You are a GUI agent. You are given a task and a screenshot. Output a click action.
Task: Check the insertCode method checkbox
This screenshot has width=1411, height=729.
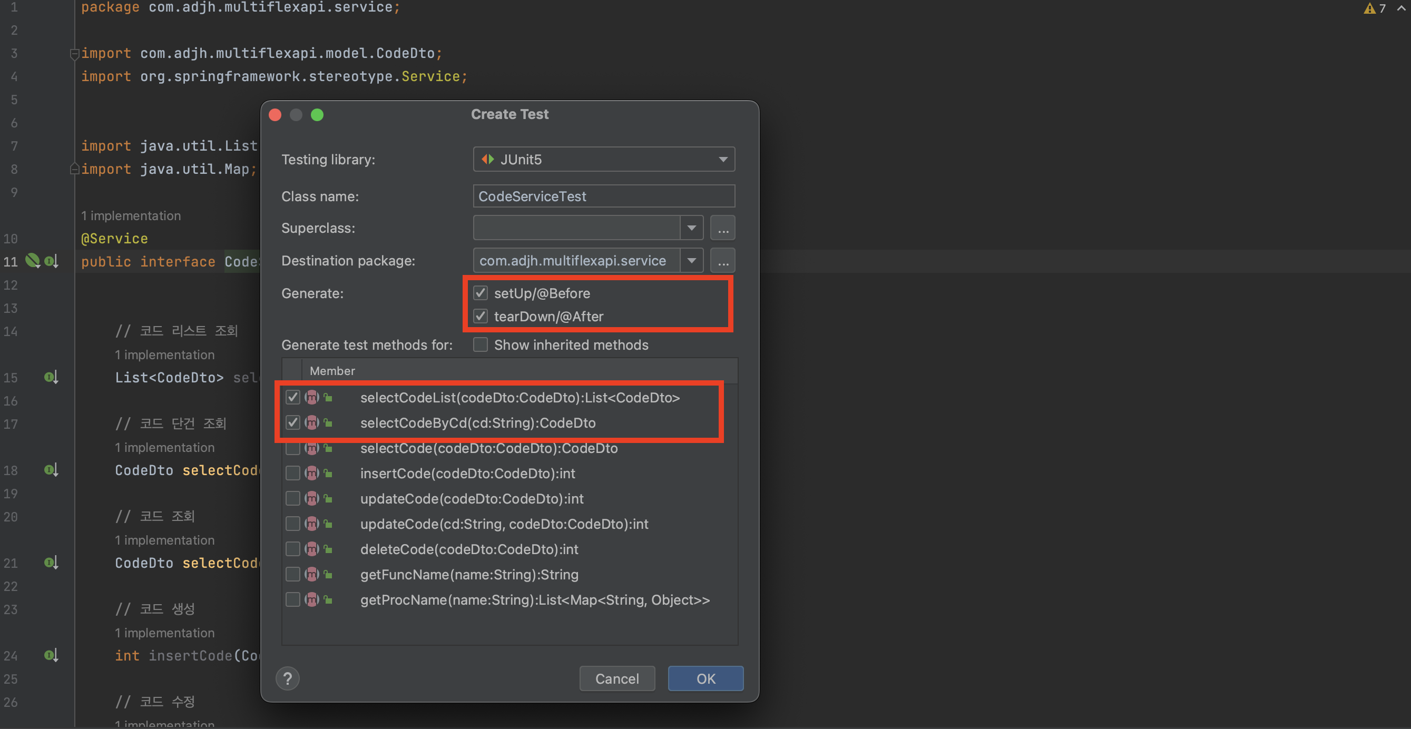click(293, 473)
